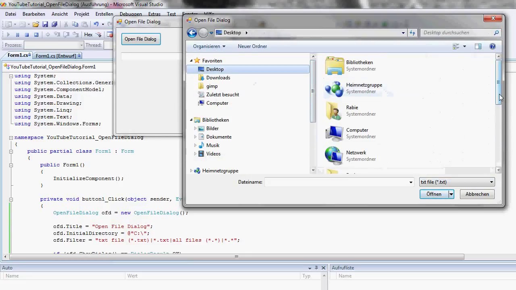Open help in the file dialog

492,46
